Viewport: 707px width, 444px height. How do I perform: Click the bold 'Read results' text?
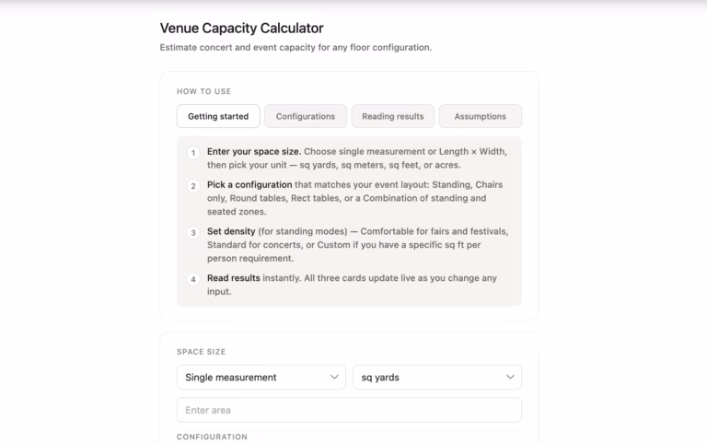click(234, 278)
